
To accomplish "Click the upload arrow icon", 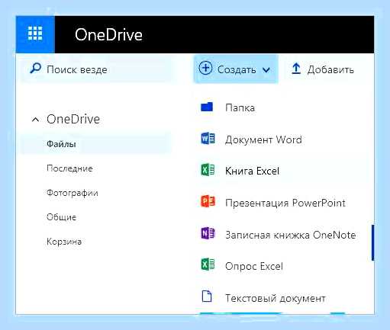I will pyautogui.click(x=296, y=69).
